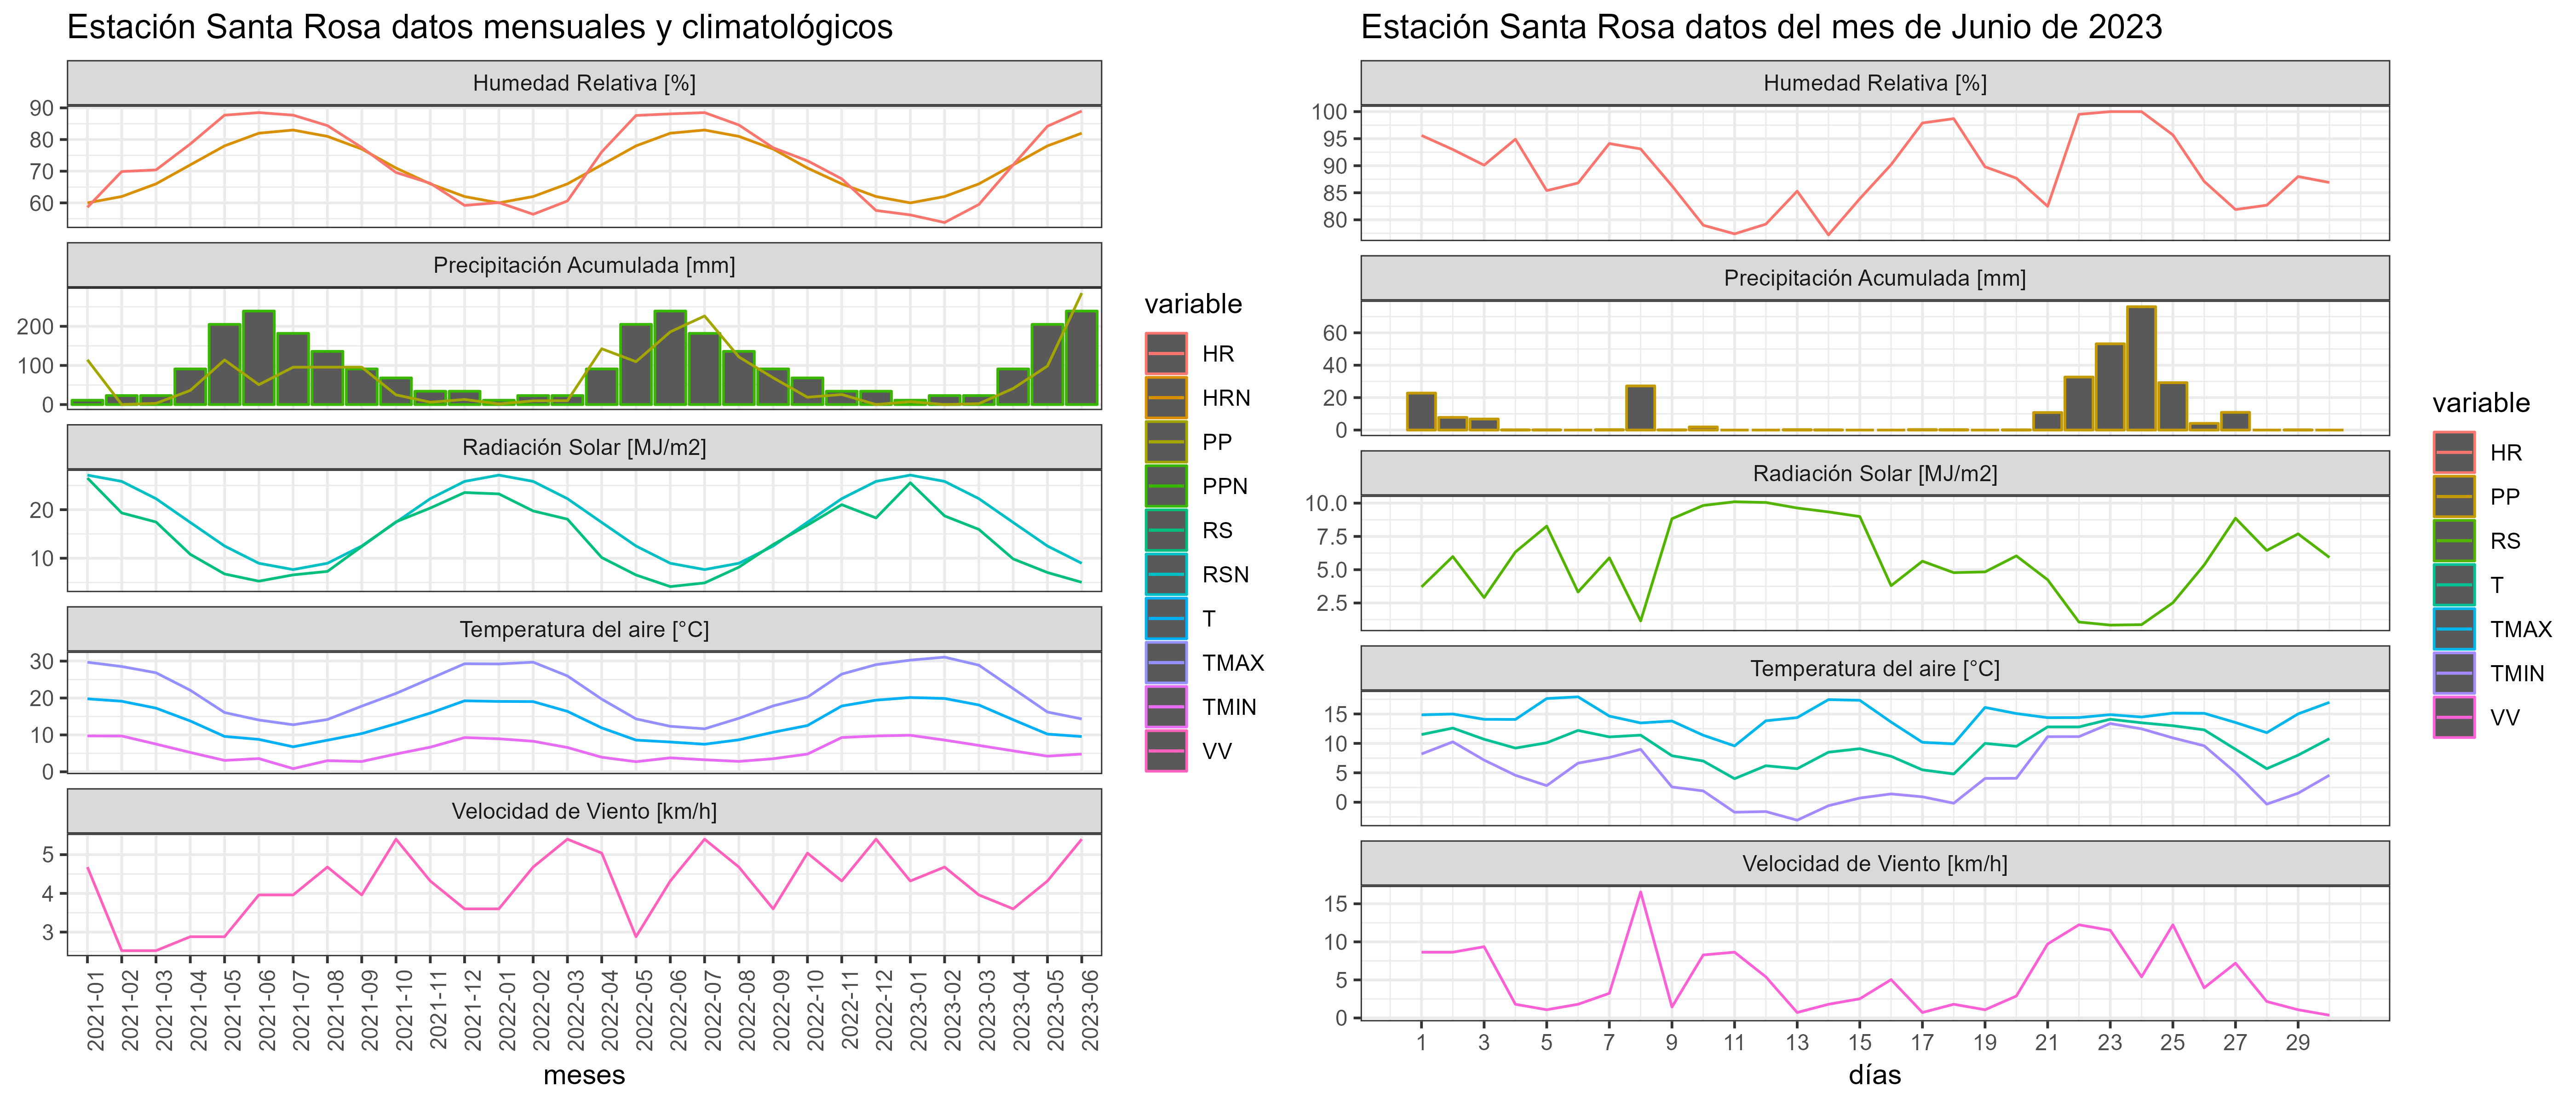2576x1104 pixels.
Task: Select the left Humedad Relativa panel header
Action: pos(584,83)
